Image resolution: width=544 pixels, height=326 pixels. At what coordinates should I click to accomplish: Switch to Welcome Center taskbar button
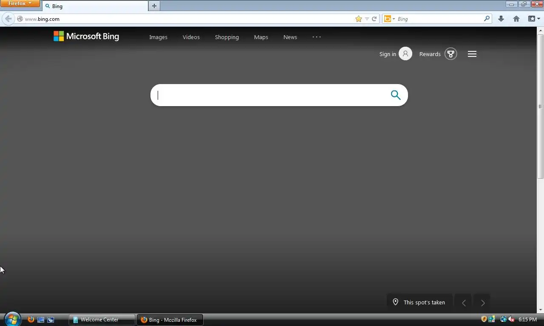tap(102, 320)
